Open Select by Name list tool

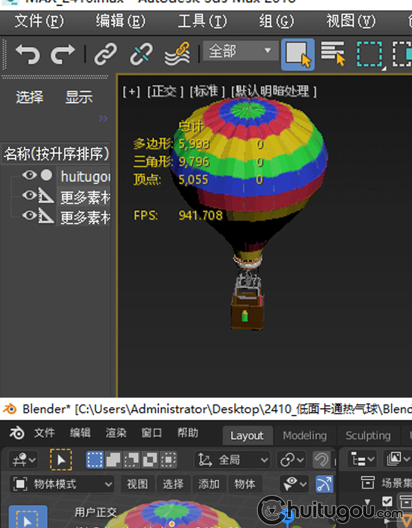[x=333, y=54]
